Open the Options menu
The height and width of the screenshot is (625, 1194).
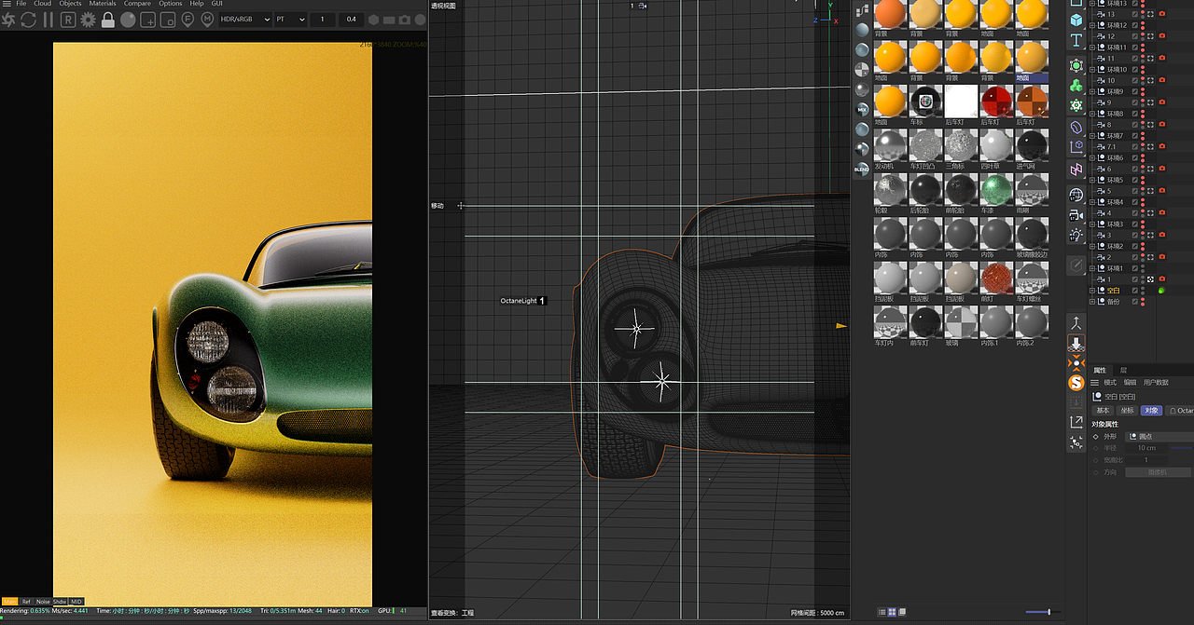click(x=171, y=4)
